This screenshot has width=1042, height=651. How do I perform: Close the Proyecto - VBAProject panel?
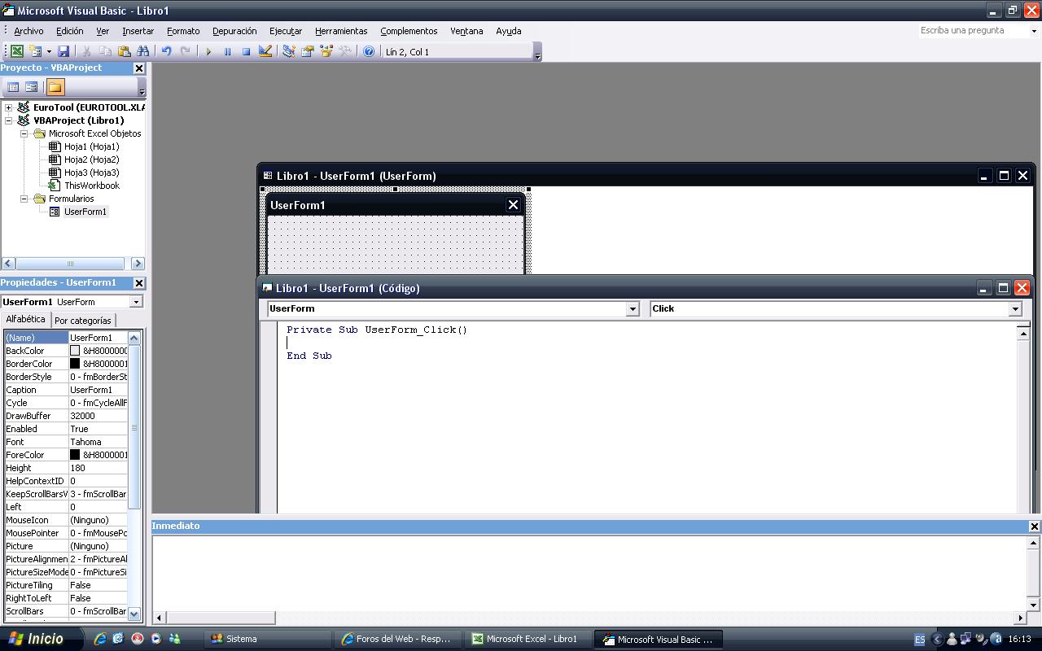[x=138, y=68]
